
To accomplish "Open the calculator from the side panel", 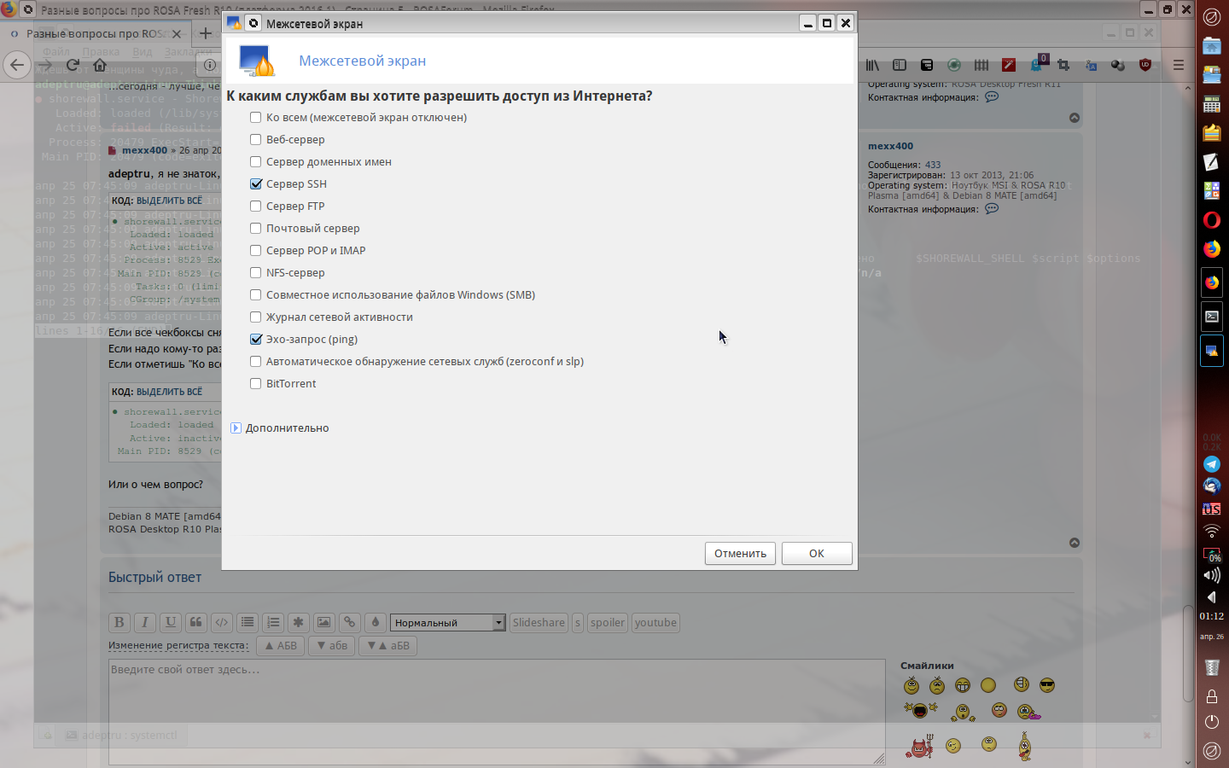I will click(x=1212, y=104).
